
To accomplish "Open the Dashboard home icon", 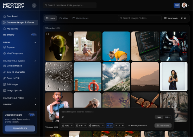I will pyautogui.click(x=5, y=16).
